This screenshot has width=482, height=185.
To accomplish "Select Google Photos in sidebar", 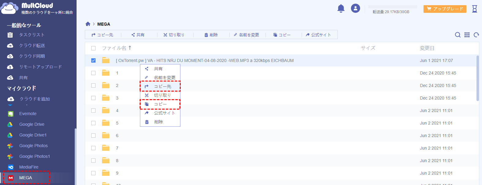I will pos(33,146).
